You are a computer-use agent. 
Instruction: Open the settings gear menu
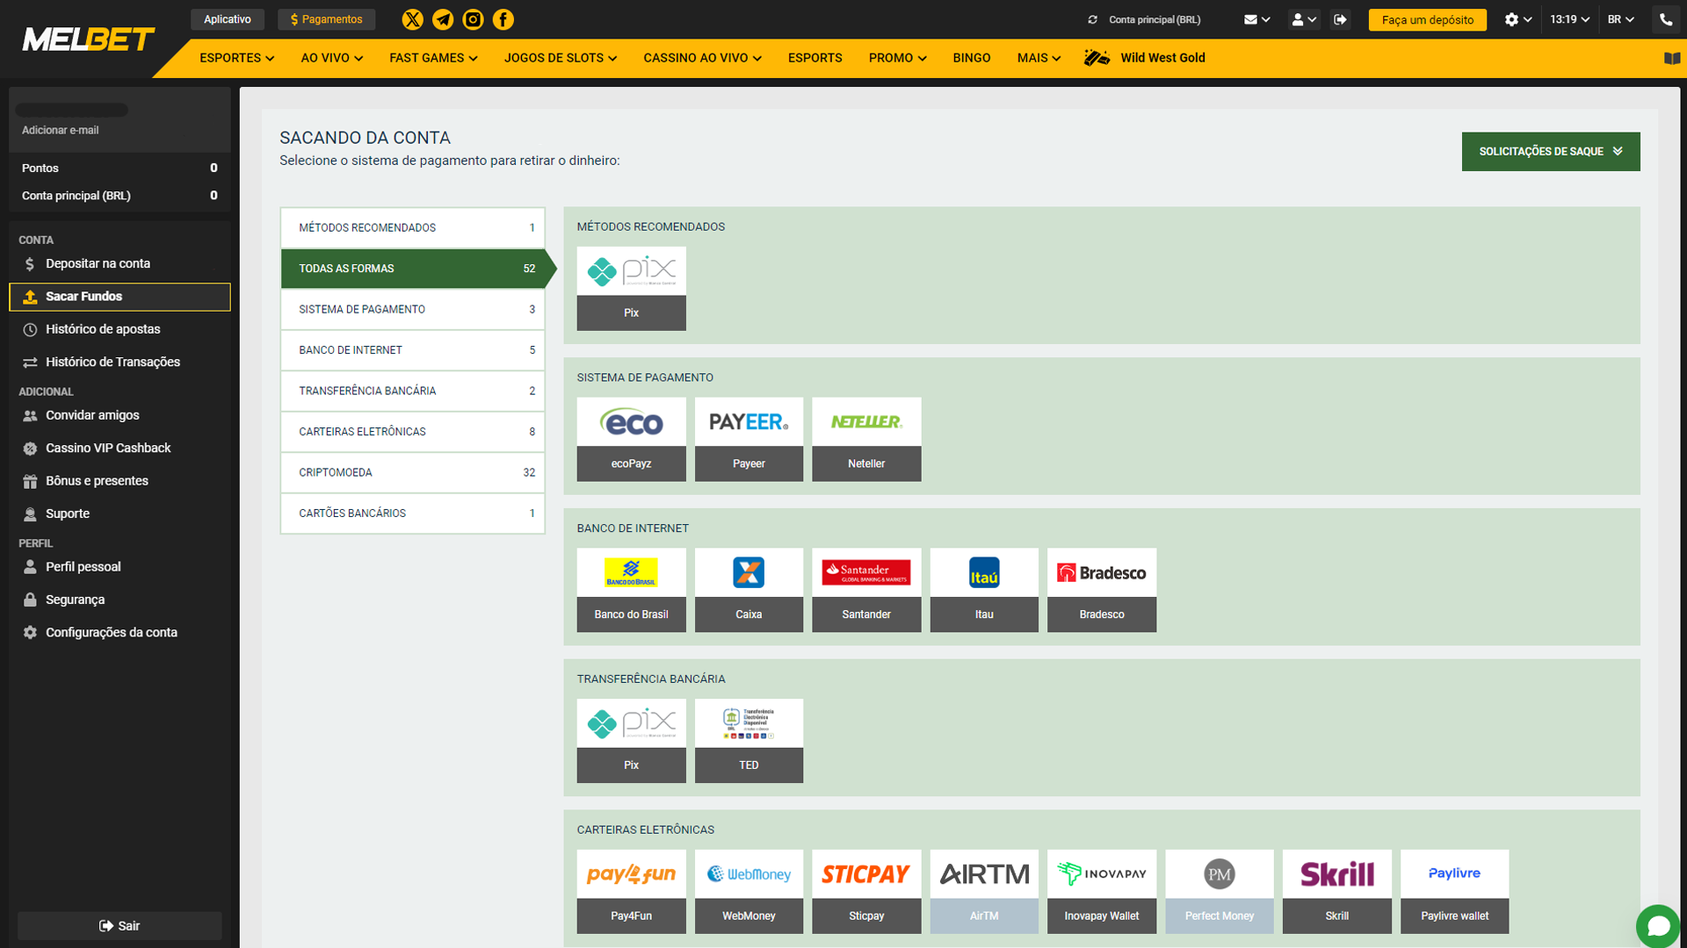click(1518, 19)
